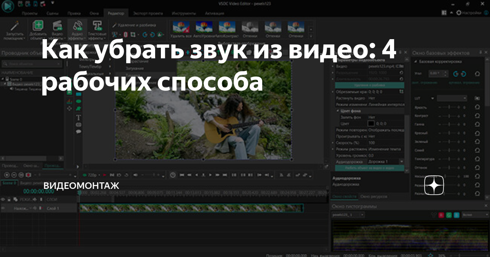Jump to the start of the timeline
Screen dimensions: 490x257
tap(182, 175)
